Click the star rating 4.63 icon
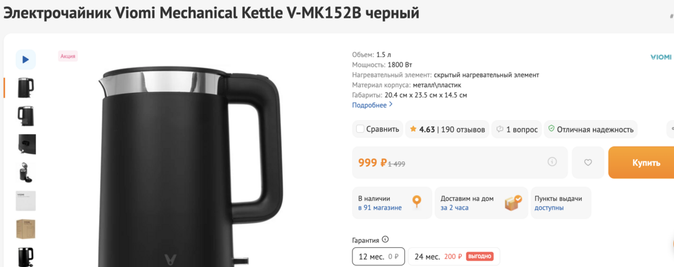Screen dimensions: 674x267 (x=413, y=129)
